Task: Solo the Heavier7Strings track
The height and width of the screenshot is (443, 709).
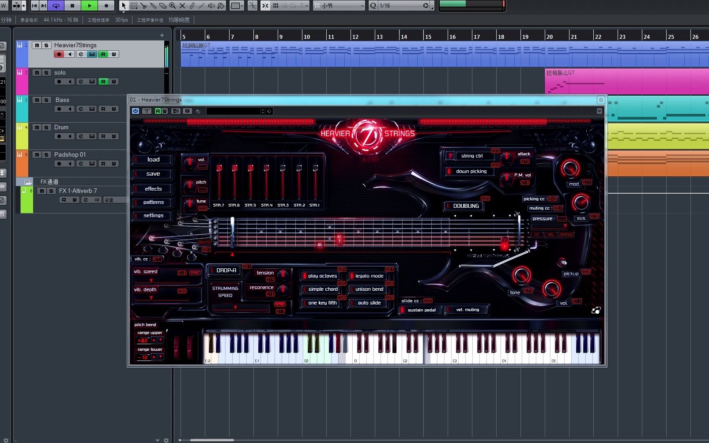Action: point(46,45)
